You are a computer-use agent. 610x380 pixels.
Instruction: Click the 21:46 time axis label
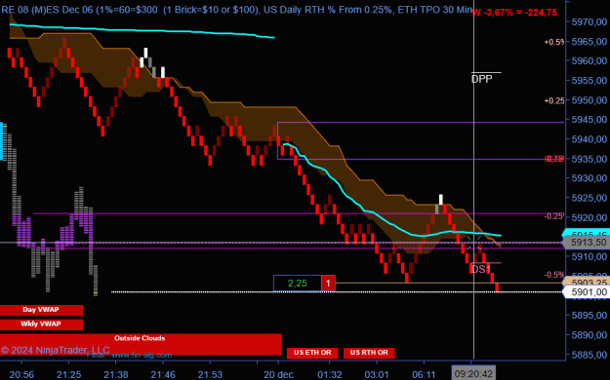(x=163, y=374)
